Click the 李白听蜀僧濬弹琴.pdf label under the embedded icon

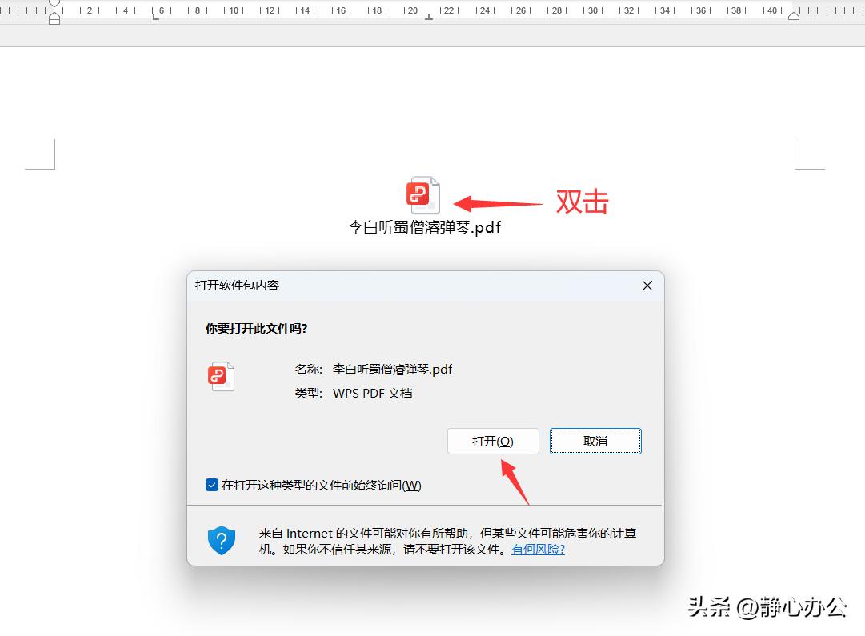[424, 228]
